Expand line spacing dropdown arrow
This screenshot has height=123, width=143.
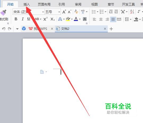point(131,19)
